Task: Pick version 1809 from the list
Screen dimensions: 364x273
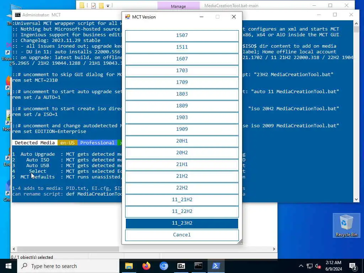Action: (x=182, y=106)
